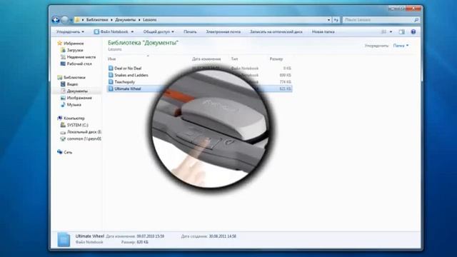457x257 pixels.
Task: Click the folder icon in the address bar
Action: coord(77,20)
